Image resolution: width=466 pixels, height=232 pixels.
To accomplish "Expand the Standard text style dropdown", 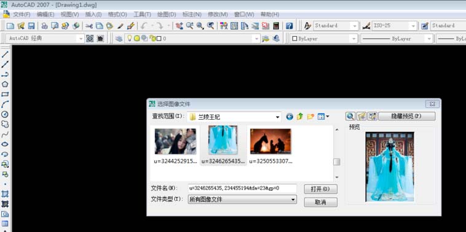I will pyautogui.click(x=355, y=26).
